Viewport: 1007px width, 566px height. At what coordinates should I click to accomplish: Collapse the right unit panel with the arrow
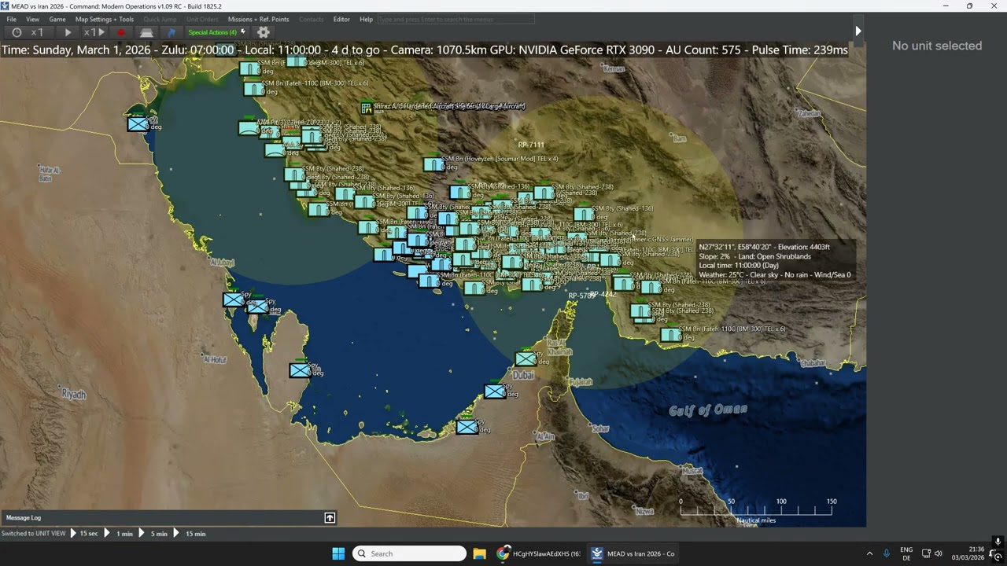click(x=858, y=31)
